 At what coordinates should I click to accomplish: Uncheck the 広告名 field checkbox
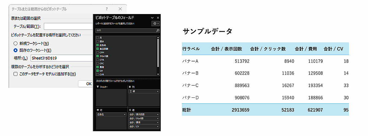coord(98,45)
